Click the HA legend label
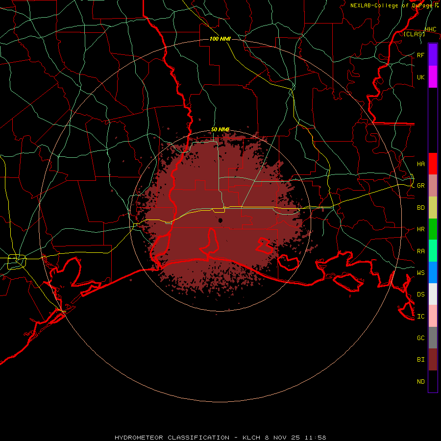441x441 pixels. click(x=420, y=164)
